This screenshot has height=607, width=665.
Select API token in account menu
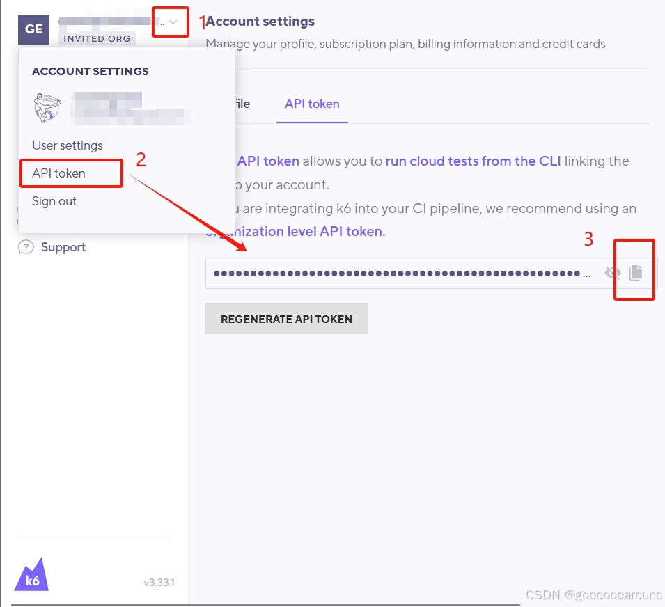coord(58,173)
